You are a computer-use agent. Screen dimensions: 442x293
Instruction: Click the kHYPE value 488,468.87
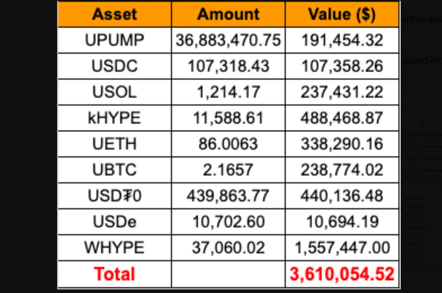tap(342, 118)
